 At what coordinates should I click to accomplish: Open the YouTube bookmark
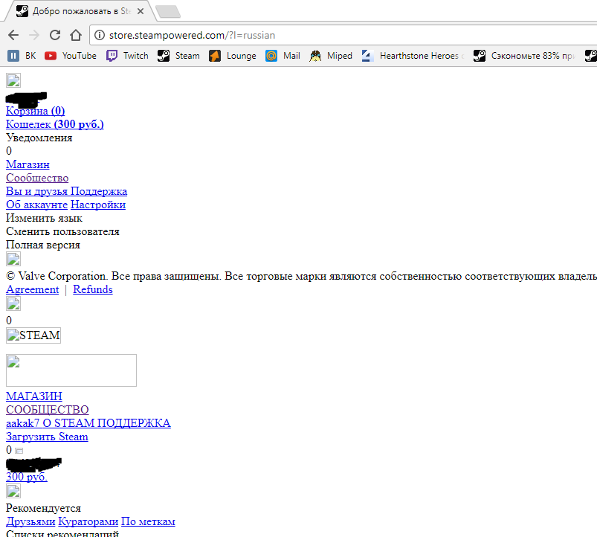click(x=71, y=56)
